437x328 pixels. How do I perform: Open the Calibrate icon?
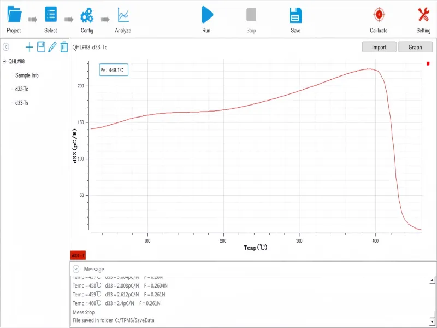[x=378, y=14]
